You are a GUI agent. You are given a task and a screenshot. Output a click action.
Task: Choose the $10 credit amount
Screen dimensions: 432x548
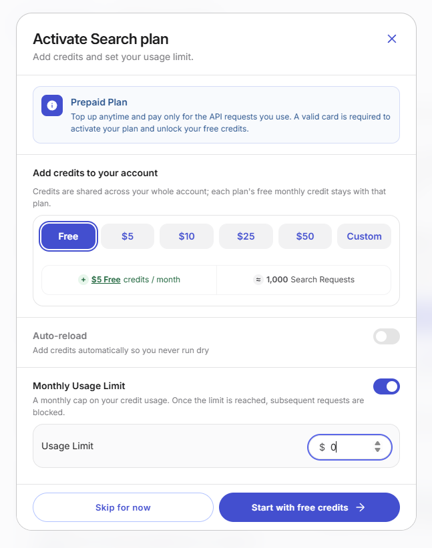coord(187,236)
